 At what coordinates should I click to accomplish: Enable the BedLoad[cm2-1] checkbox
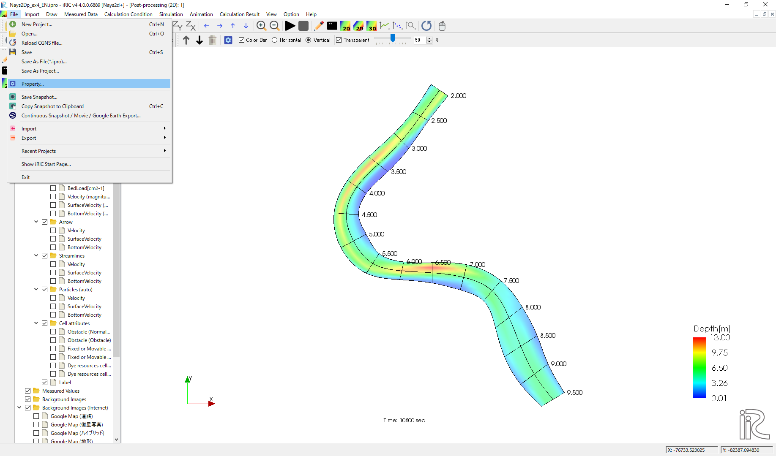(x=53, y=188)
